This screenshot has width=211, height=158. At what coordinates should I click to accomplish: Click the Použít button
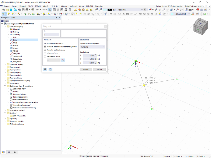coord(99,70)
